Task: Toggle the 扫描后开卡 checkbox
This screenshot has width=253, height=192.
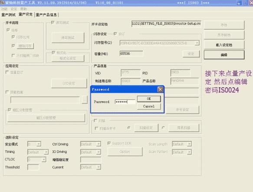Action: (96, 128)
